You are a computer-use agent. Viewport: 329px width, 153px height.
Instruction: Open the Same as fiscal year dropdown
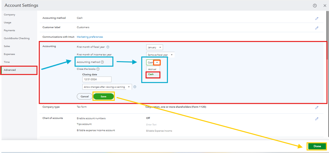click(x=160, y=55)
